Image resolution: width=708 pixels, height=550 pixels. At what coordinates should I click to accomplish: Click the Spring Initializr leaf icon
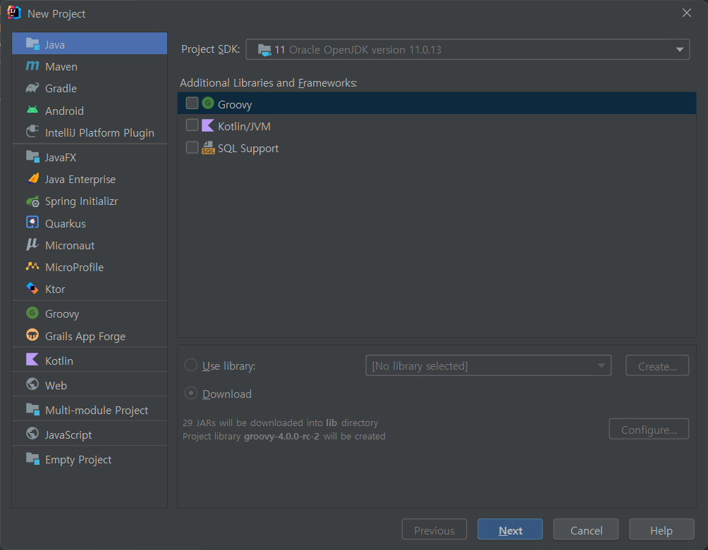click(32, 201)
